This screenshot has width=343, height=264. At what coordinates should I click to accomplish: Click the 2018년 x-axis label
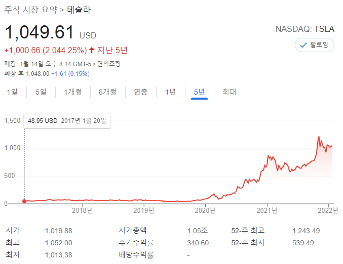(83, 210)
